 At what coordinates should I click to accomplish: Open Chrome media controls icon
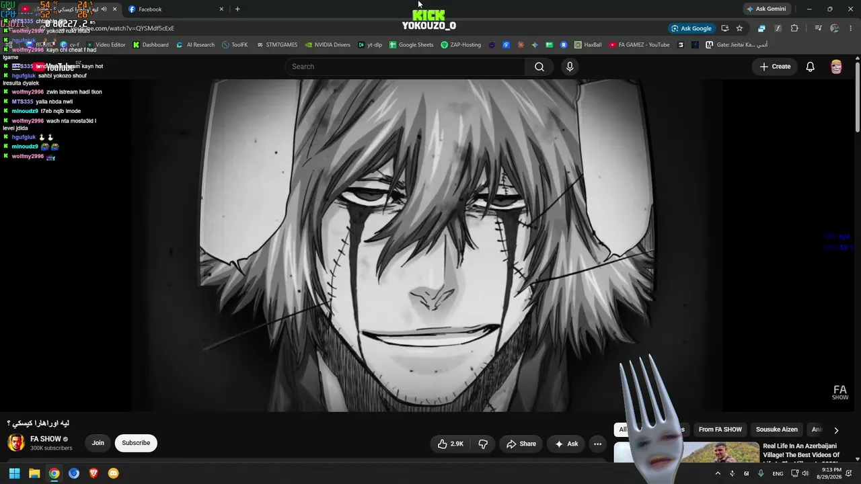pyautogui.click(x=818, y=28)
